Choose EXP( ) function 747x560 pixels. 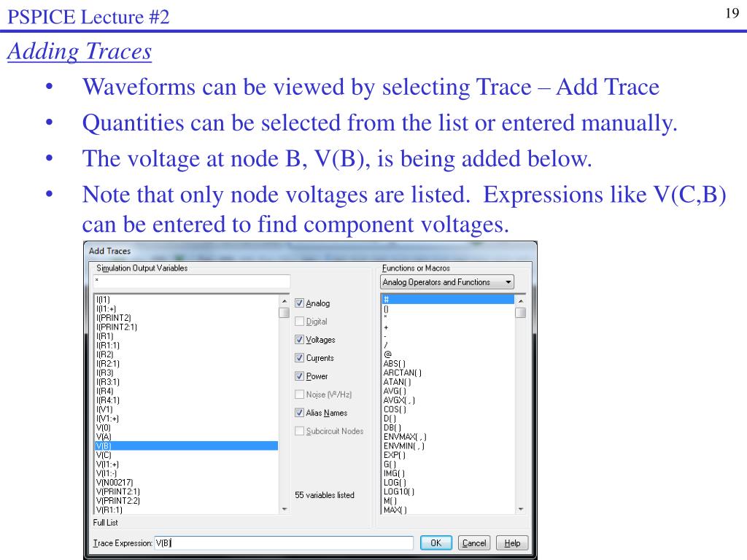pos(394,455)
